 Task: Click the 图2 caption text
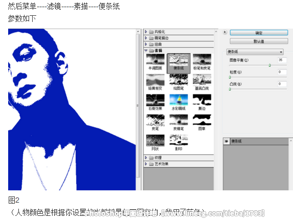point(14,200)
